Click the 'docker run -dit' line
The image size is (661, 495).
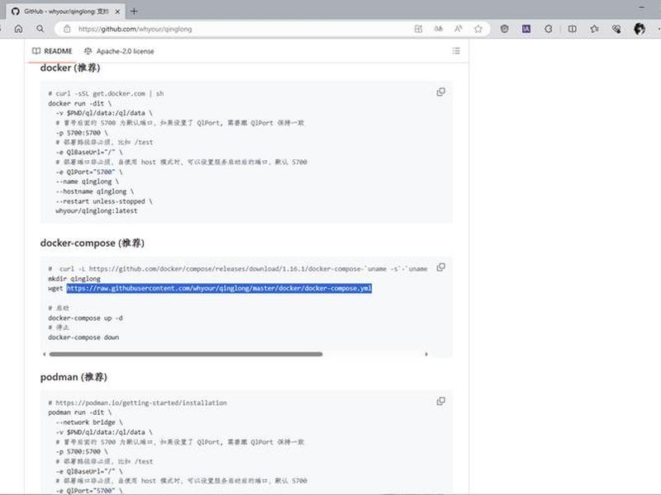point(79,103)
